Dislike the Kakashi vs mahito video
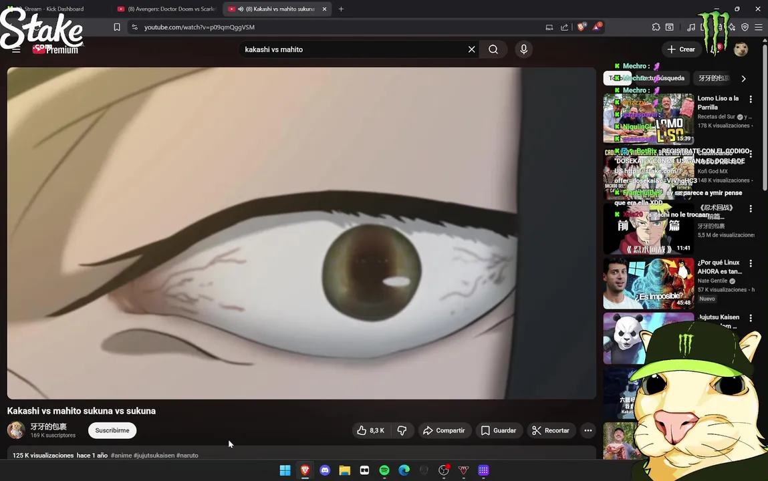 pyautogui.click(x=402, y=431)
